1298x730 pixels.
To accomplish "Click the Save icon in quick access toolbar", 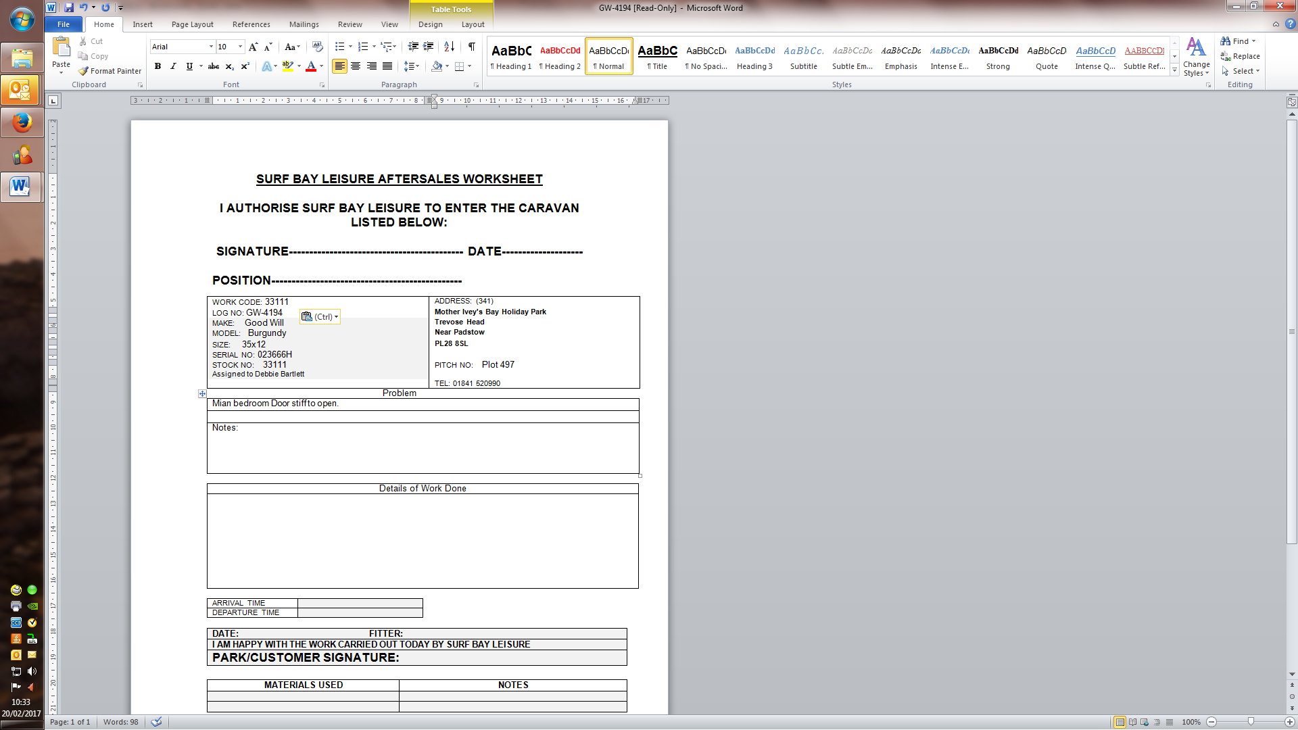I will point(69,7).
